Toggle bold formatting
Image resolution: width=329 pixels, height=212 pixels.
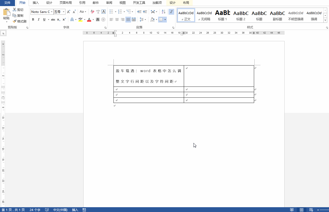pos(33,19)
